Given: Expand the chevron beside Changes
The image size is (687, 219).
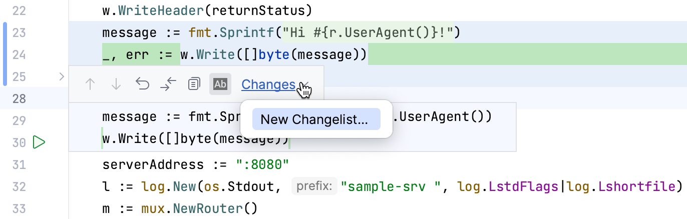Looking at the screenshot, I should tap(303, 85).
